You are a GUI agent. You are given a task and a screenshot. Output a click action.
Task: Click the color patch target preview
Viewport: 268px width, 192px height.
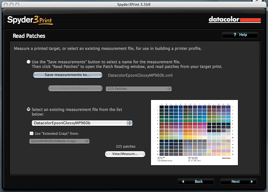tap(194, 132)
